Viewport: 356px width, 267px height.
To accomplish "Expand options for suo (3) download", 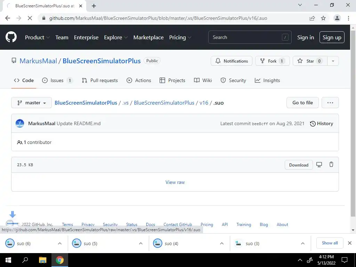I will [303, 243].
